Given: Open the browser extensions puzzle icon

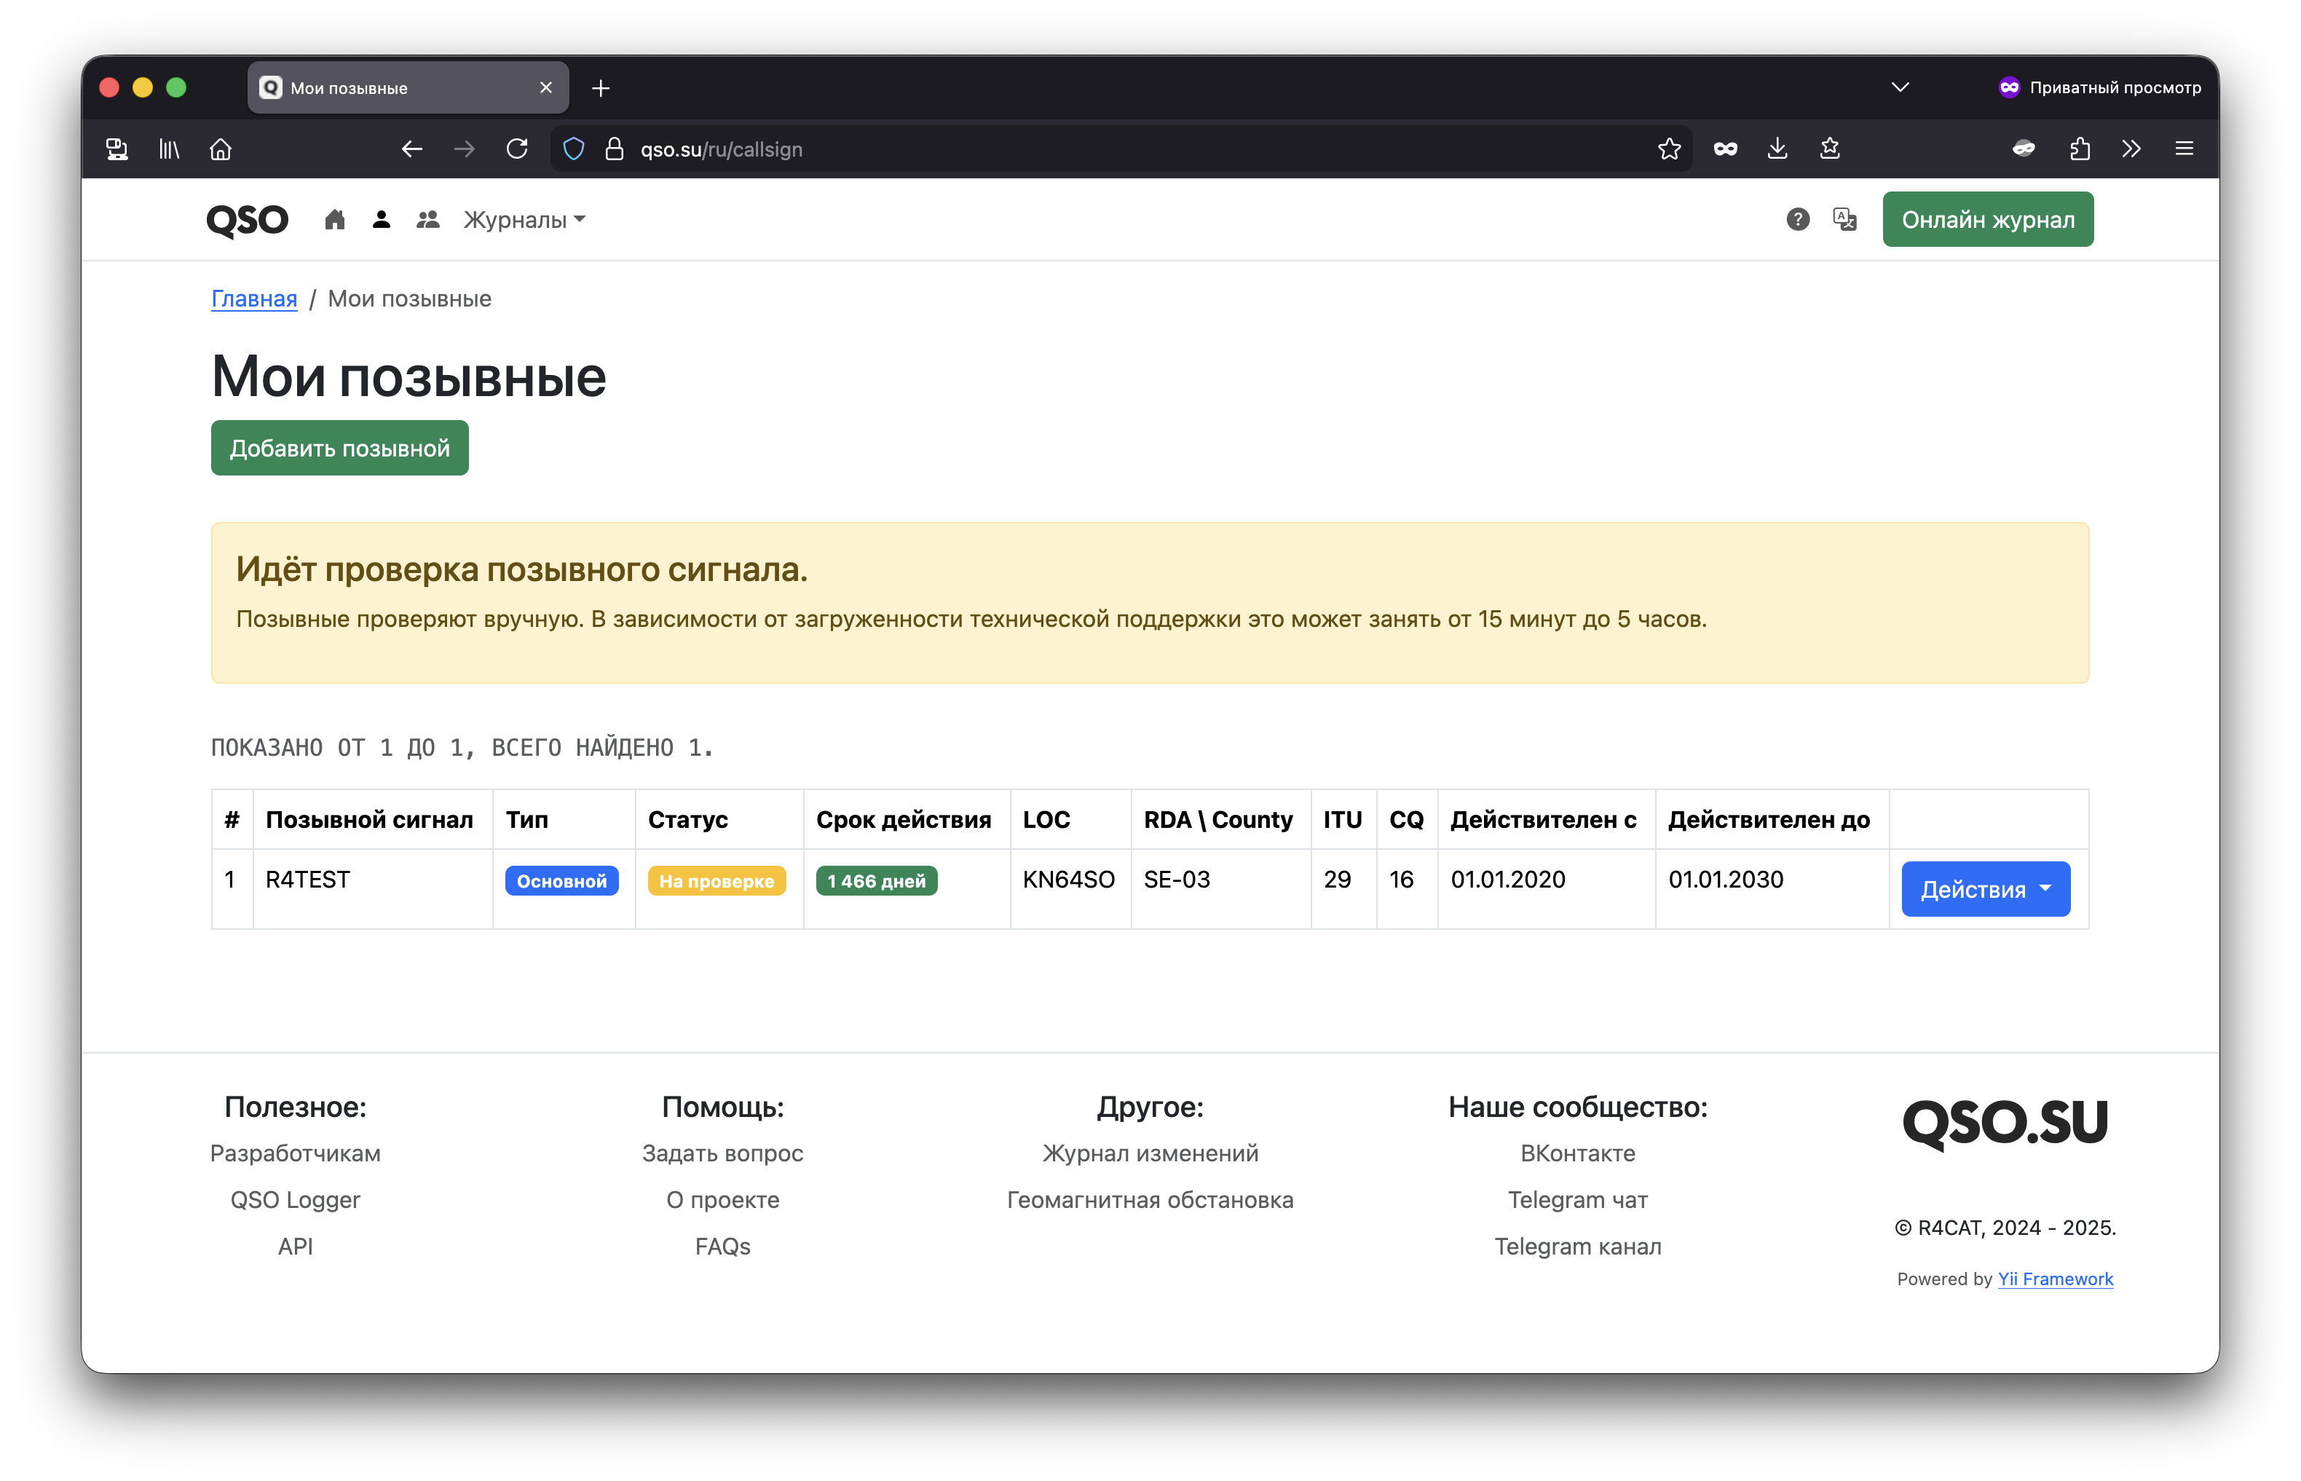Looking at the screenshot, I should [x=2079, y=149].
